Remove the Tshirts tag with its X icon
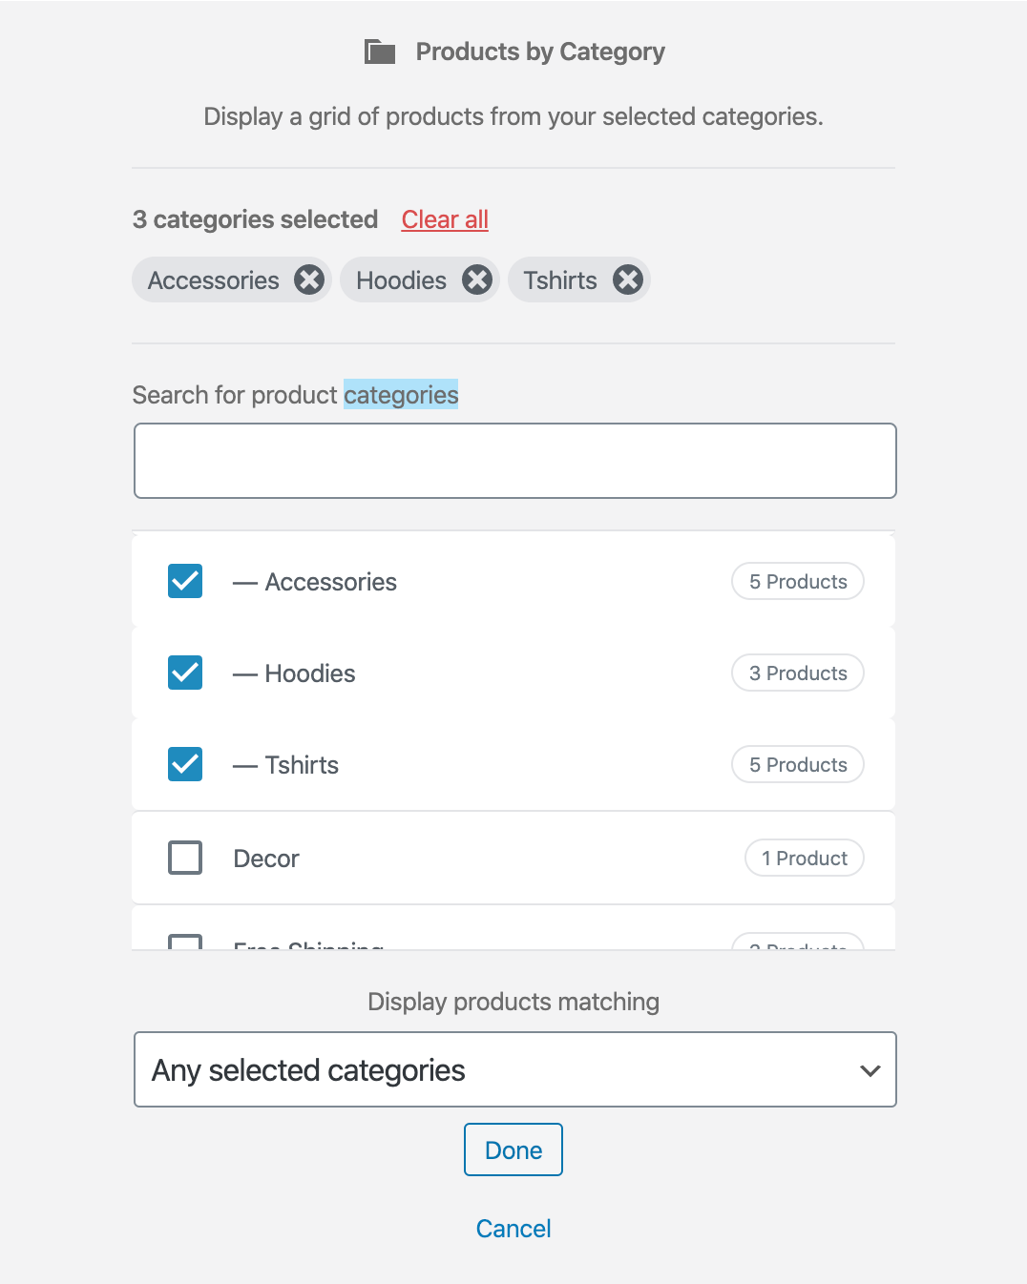This screenshot has width=1027, height=1284. (x=627, y=280)
